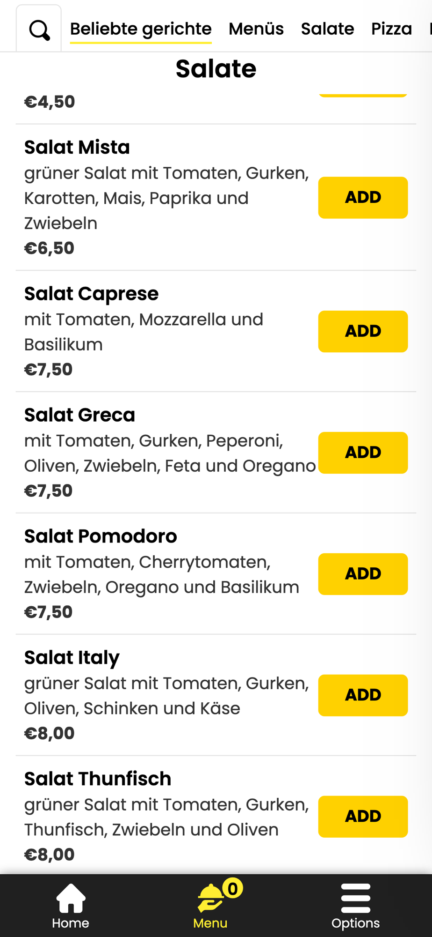432x937 pixels.
Task: Open the Options hamburger icon
Action: tap(355, 898)
